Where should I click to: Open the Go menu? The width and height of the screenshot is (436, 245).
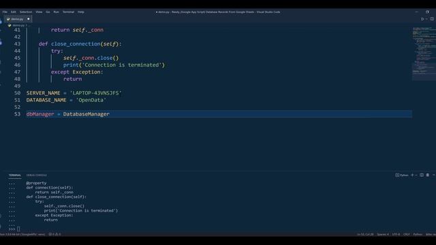[48, 12]
